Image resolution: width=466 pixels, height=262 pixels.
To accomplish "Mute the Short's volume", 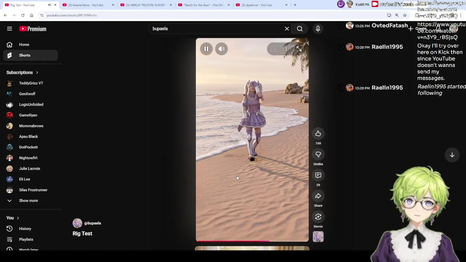I will 221,49.
